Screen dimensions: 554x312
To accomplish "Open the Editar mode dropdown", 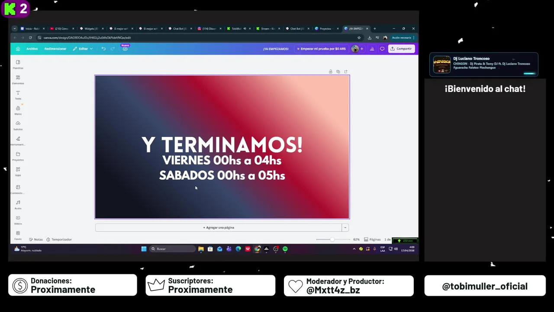I will pos(83,49).
